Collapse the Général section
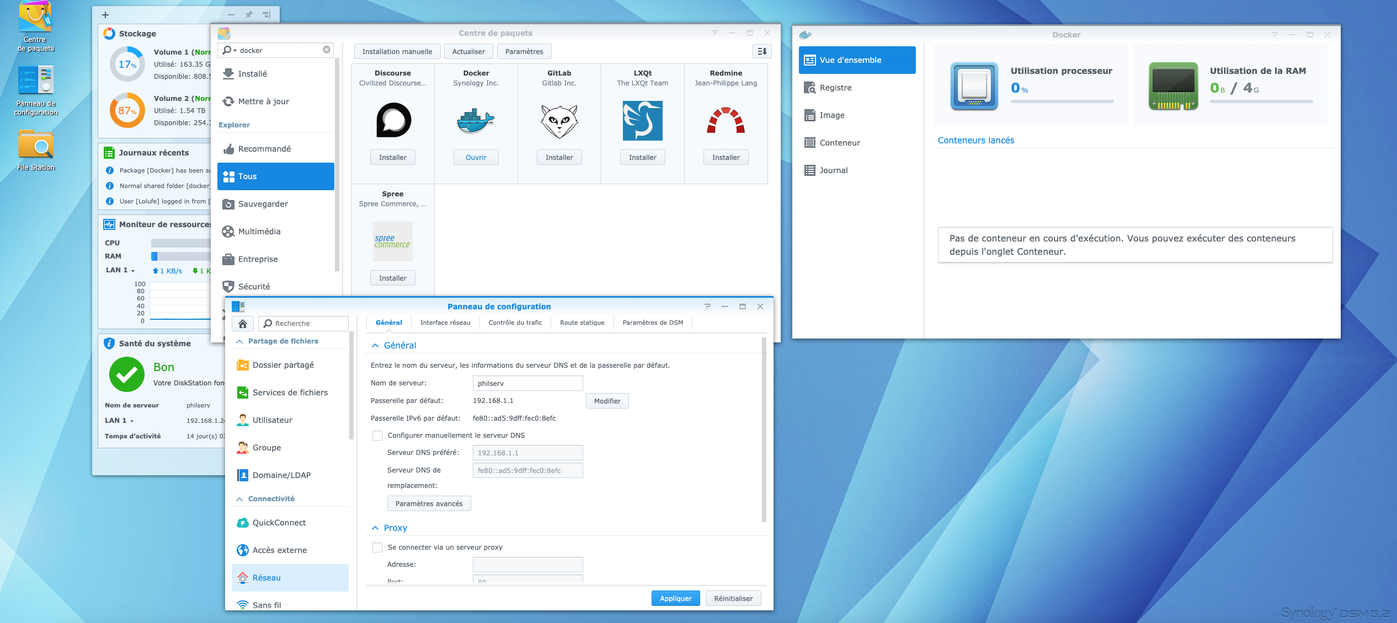This screenshot has width=1397, height=623. point(375,346)
